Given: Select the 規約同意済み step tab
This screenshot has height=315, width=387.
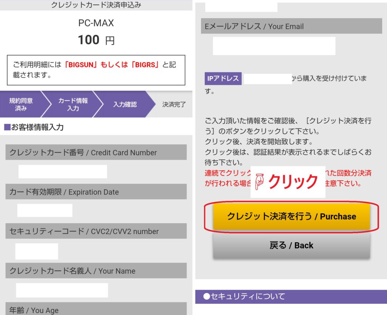Looking at the screenshot, I should 21,104.
